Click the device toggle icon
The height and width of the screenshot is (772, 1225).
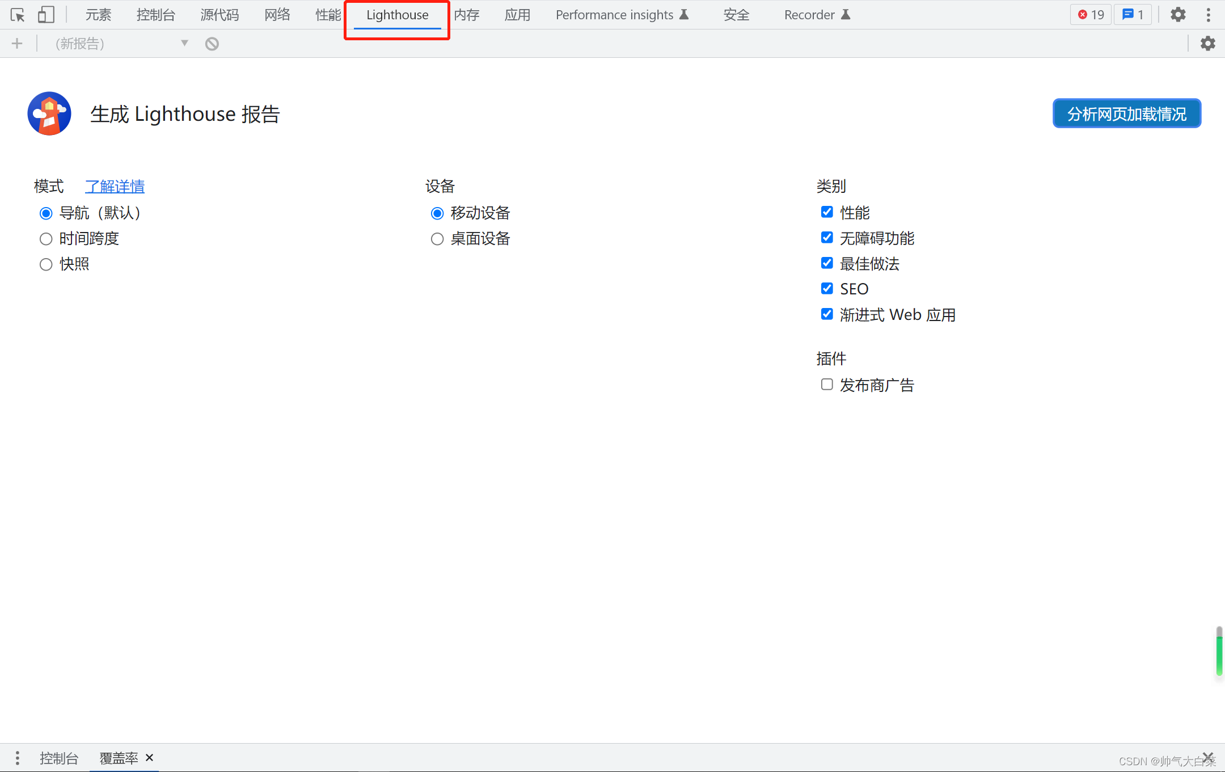[x=47, y=14]
